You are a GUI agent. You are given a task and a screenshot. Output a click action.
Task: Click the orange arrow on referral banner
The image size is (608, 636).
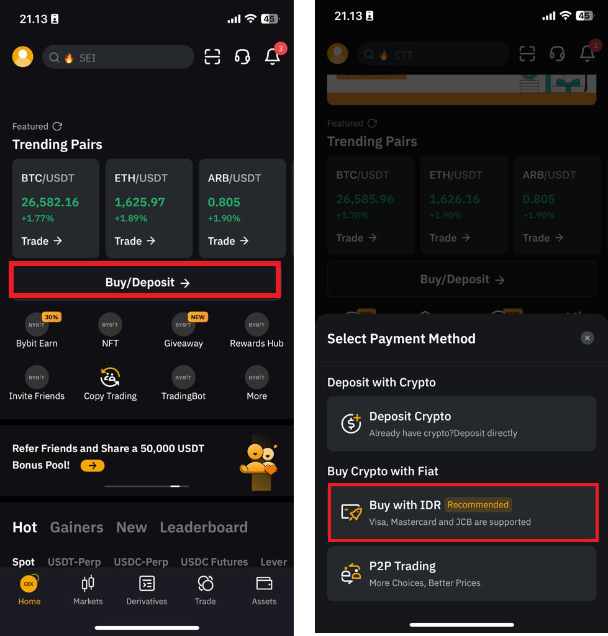(93, 466)
